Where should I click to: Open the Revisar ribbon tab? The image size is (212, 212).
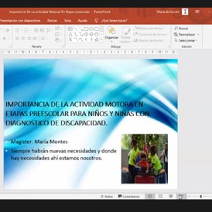tap(52, 21)
